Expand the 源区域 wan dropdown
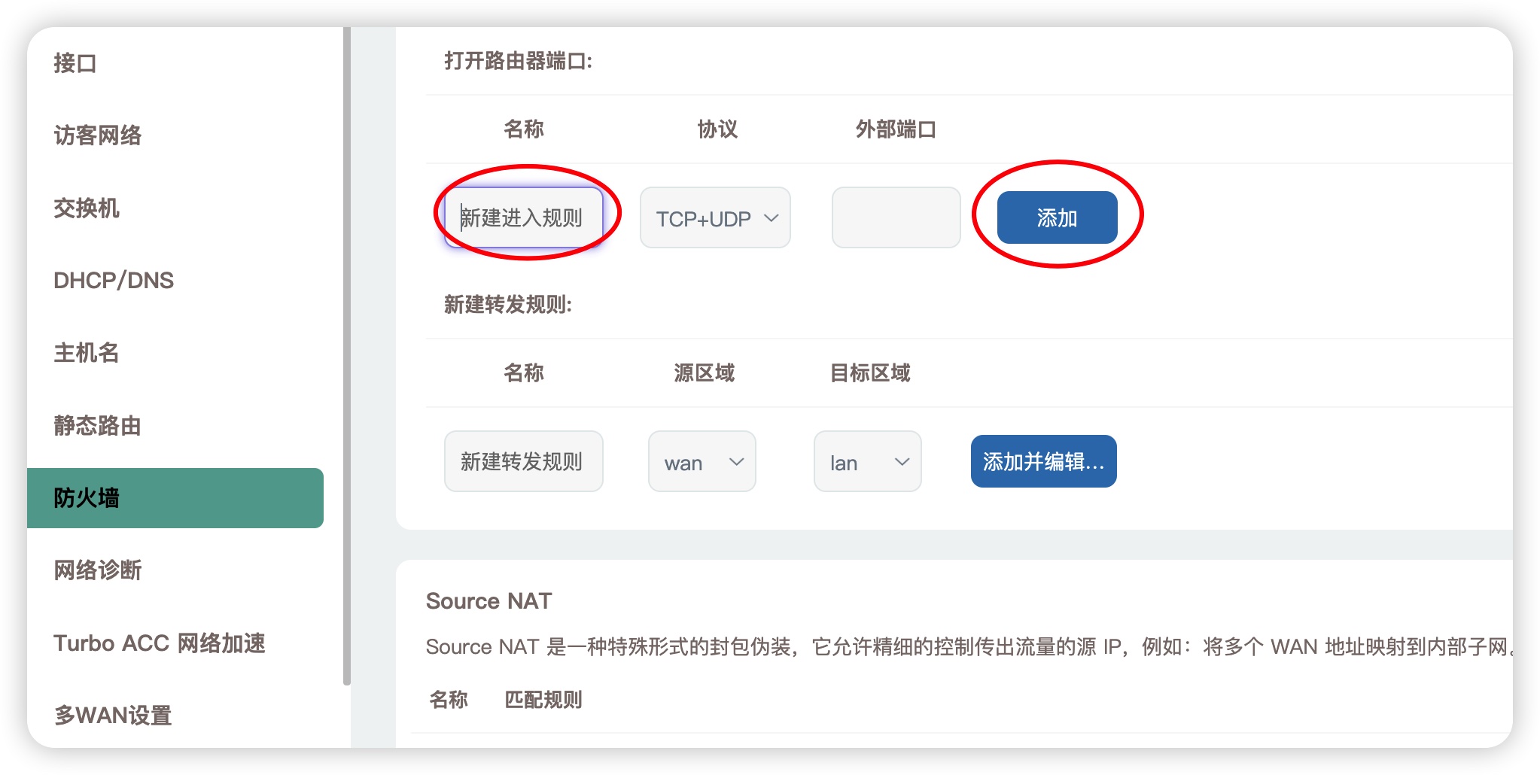 [701, 461]
